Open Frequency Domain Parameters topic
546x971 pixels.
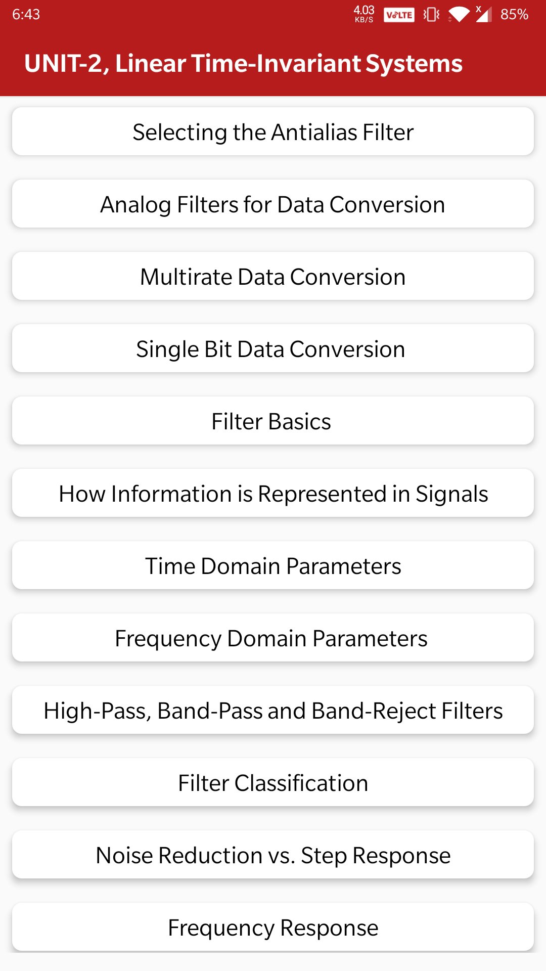[273, 638]
